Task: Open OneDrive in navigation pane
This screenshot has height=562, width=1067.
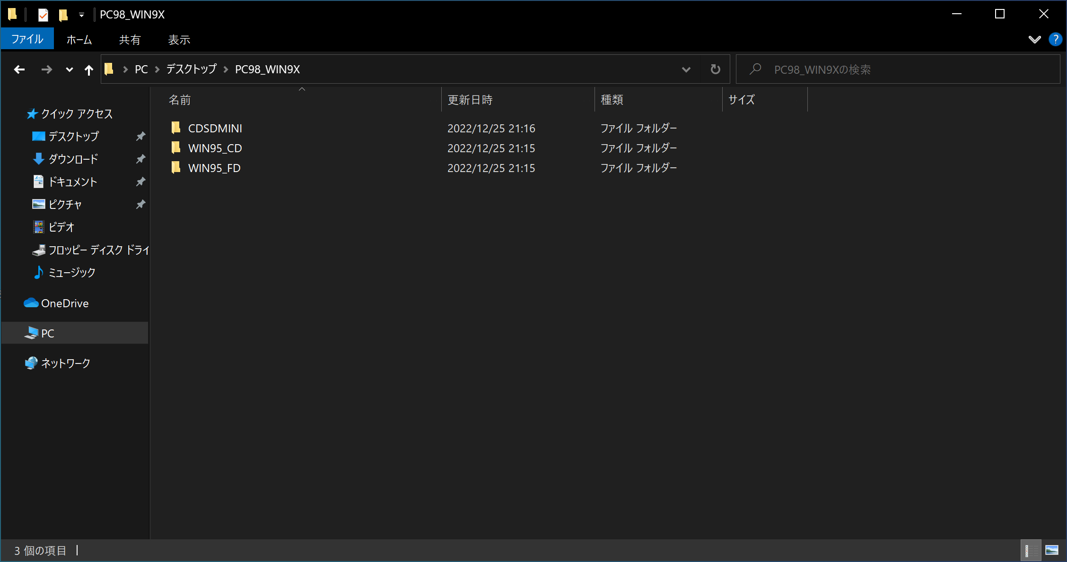Action: [65, 303]
